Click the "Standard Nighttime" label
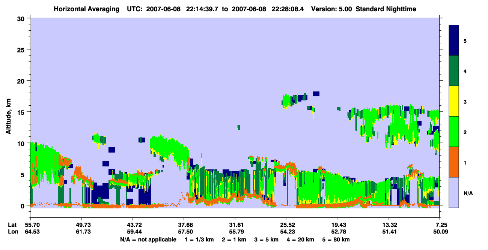Screen dimensions: 488x250 pyautogui.click(x=386, y=9)
